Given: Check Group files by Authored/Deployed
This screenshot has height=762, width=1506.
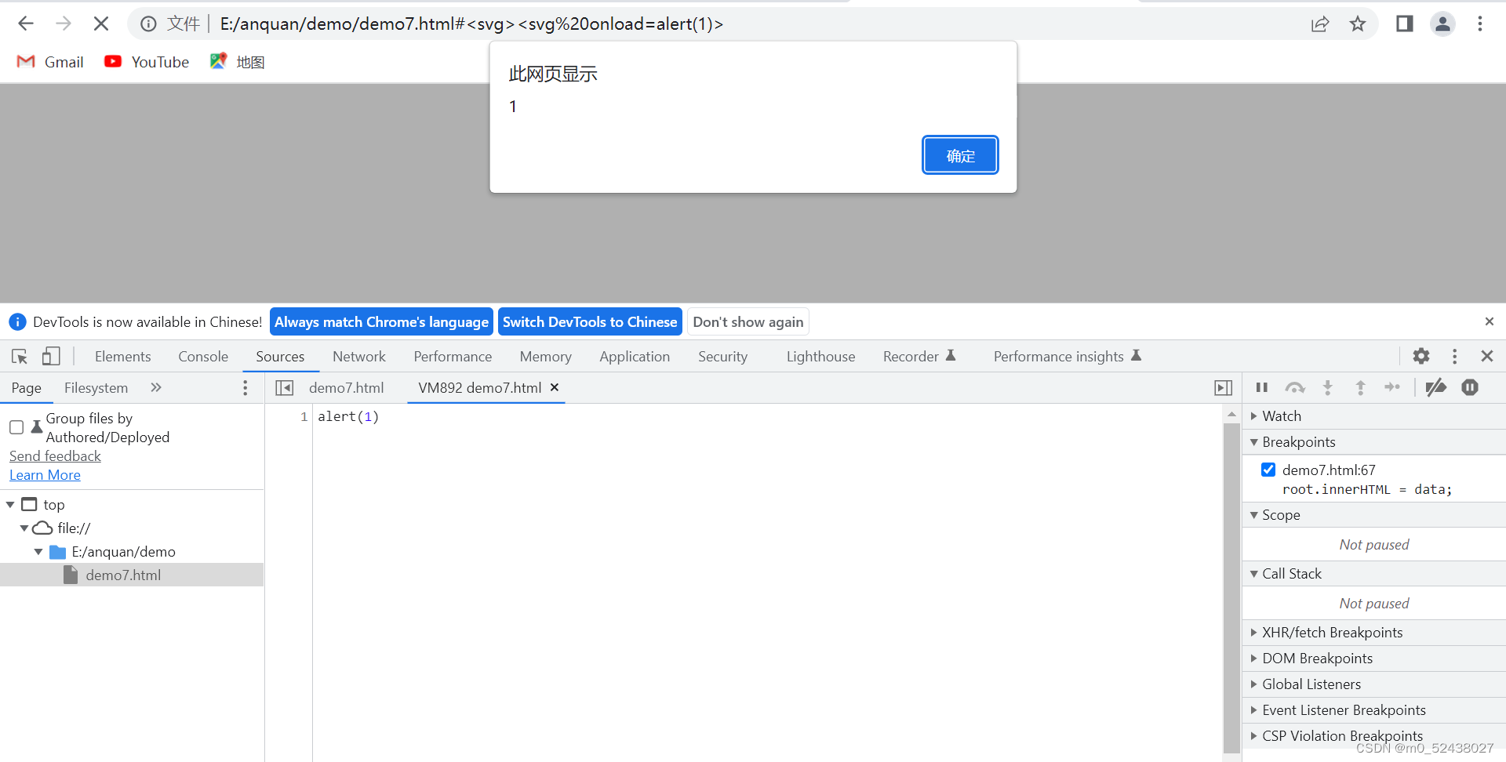Looking at the screenshot, I should tap(16, 427).
